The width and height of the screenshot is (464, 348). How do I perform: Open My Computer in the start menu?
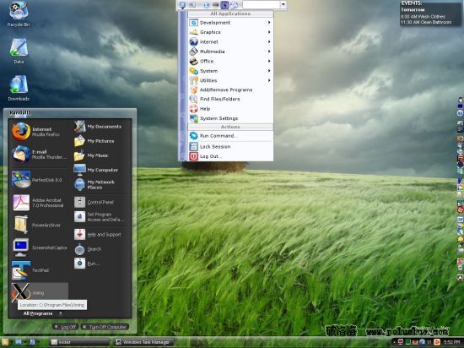[x=100, y=170]
